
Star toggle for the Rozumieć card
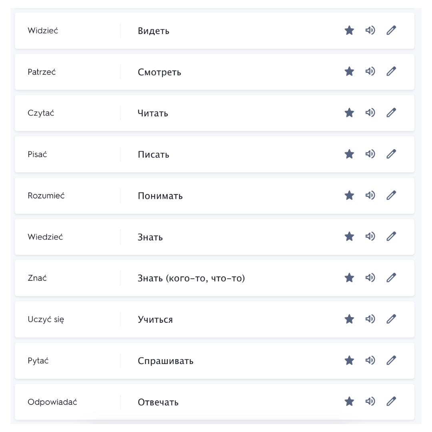pos(349,195)
